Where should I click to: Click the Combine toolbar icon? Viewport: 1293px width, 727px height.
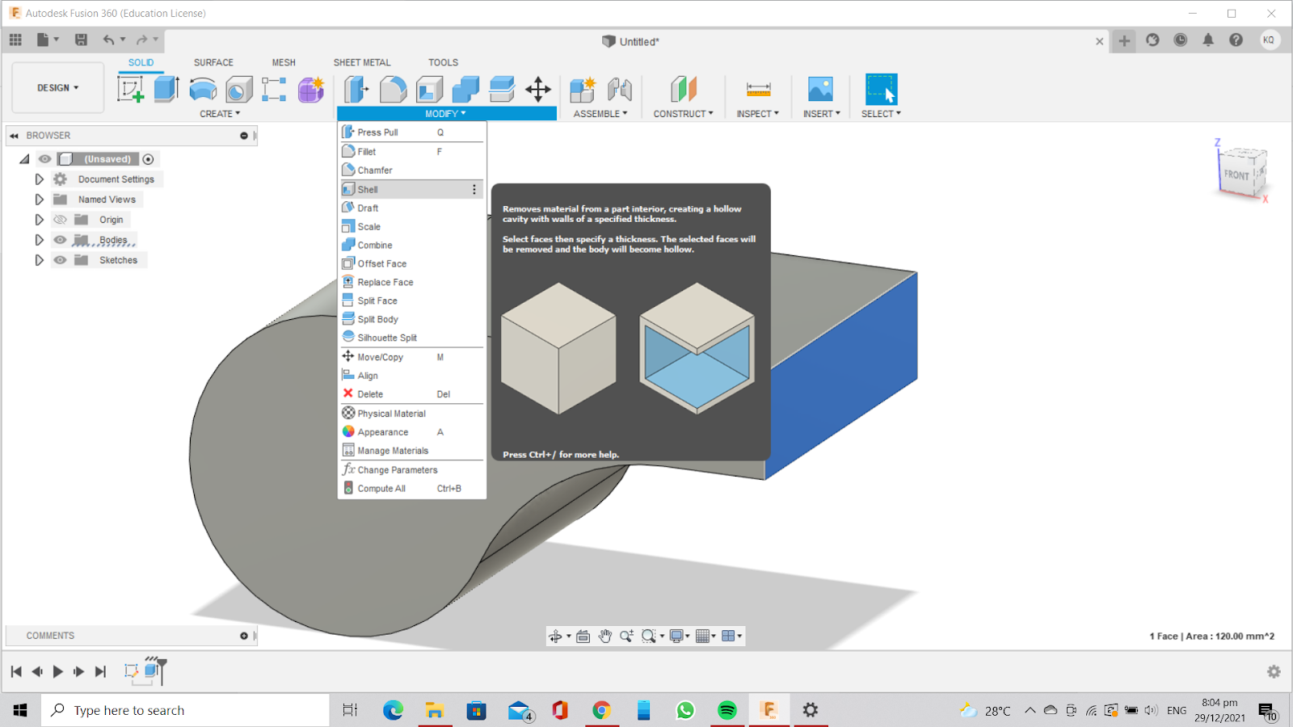pos(465,89)
